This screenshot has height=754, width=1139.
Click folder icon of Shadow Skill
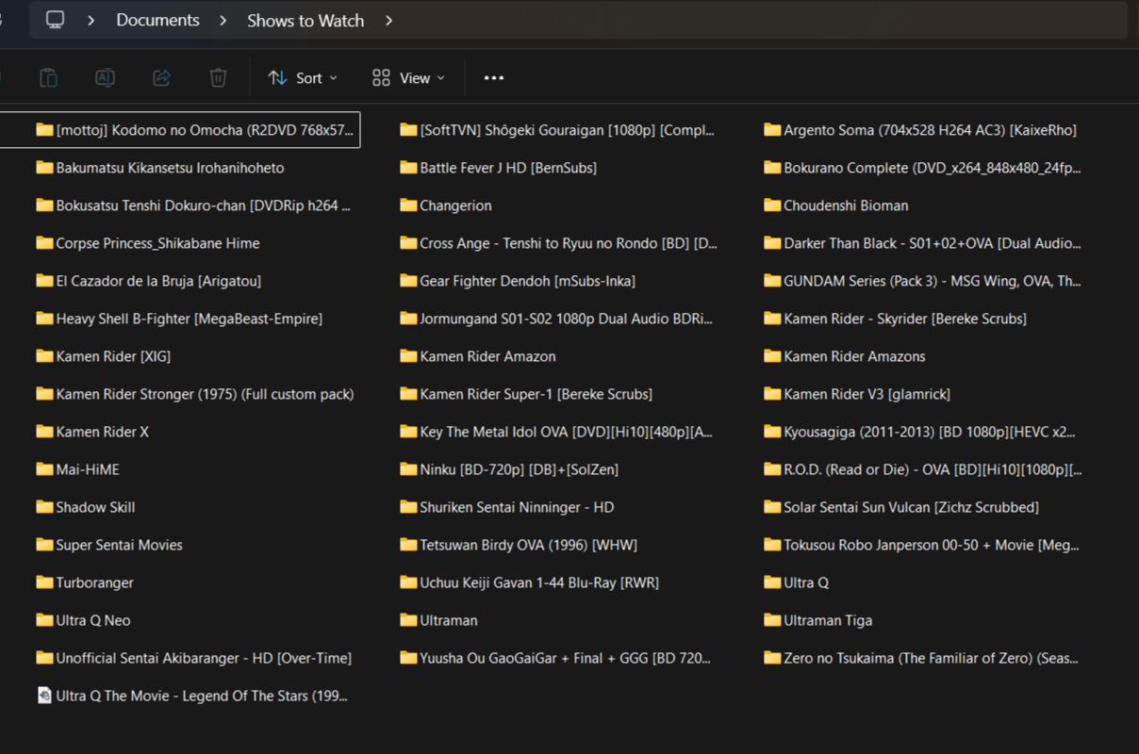click(44, 507)
